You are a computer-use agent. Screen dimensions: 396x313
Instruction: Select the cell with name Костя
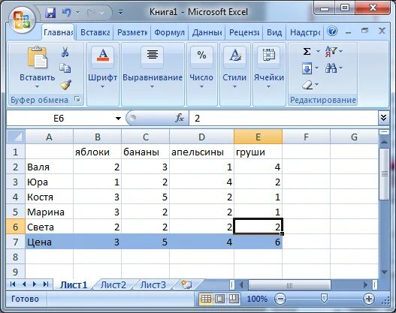click(x=50, y=197)
